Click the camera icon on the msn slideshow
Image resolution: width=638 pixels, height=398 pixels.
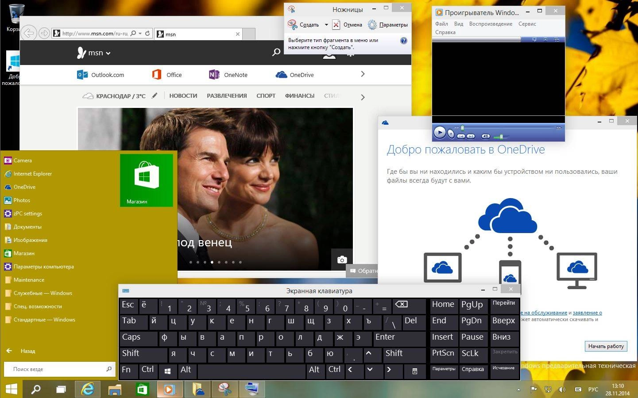[342, 260]
